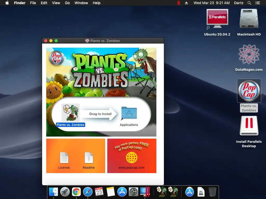Click the date and time in menu bar
The height and width of the screenshot is (199, 266).
[211, 3]
